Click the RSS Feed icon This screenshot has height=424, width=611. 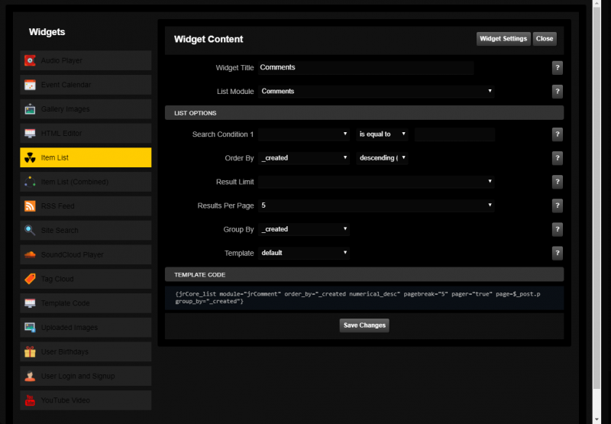[x=30, y=206]
